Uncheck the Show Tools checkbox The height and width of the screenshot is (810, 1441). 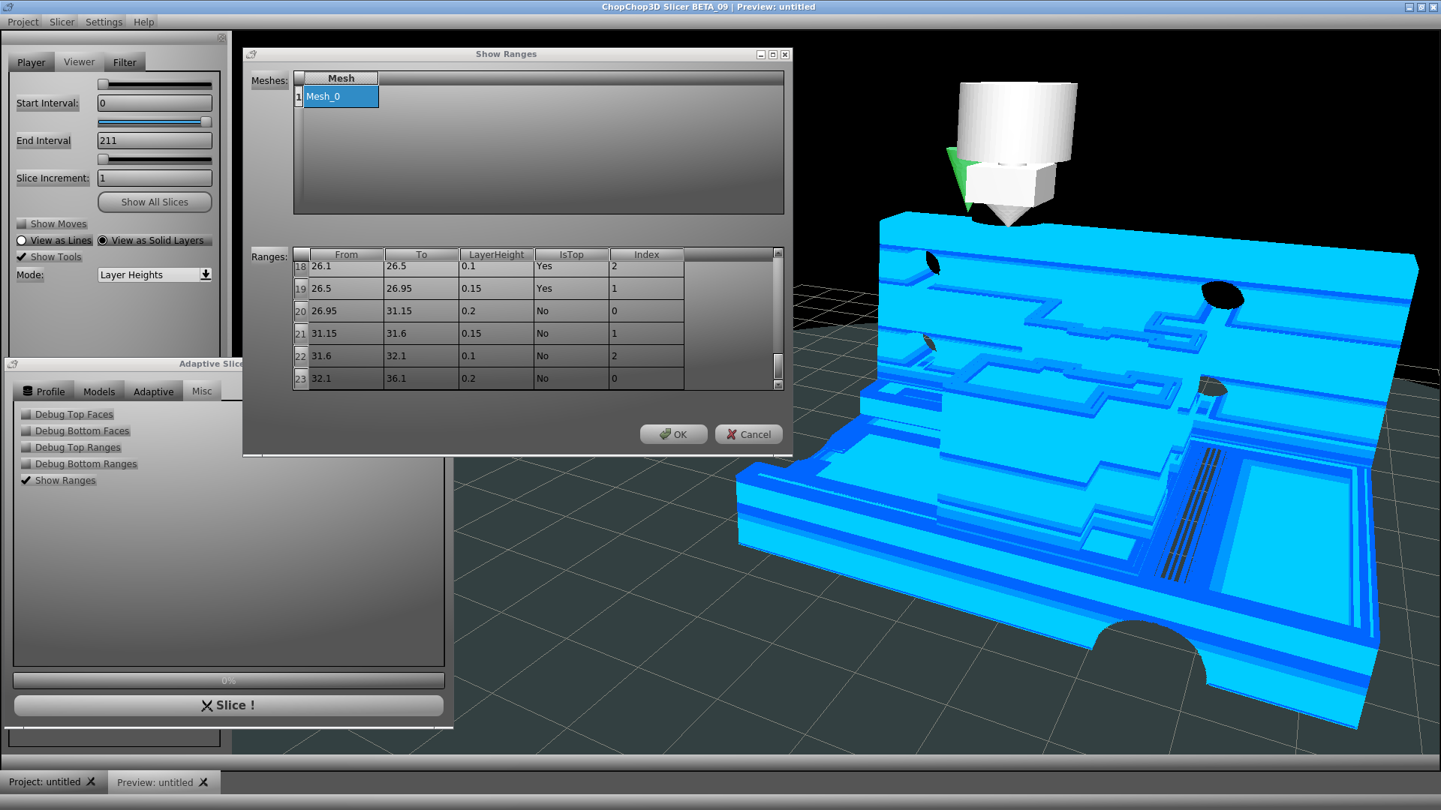point(22,256)
